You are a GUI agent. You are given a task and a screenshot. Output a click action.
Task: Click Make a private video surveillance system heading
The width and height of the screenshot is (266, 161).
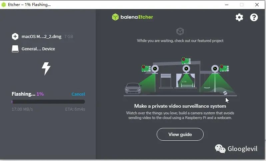180,106
